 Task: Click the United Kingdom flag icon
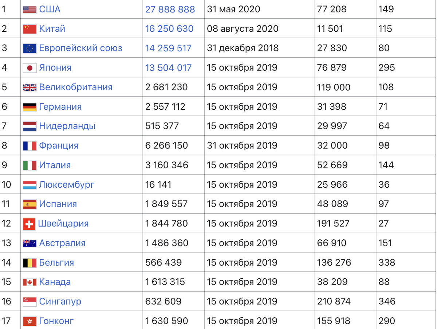[x=29, y=87]
